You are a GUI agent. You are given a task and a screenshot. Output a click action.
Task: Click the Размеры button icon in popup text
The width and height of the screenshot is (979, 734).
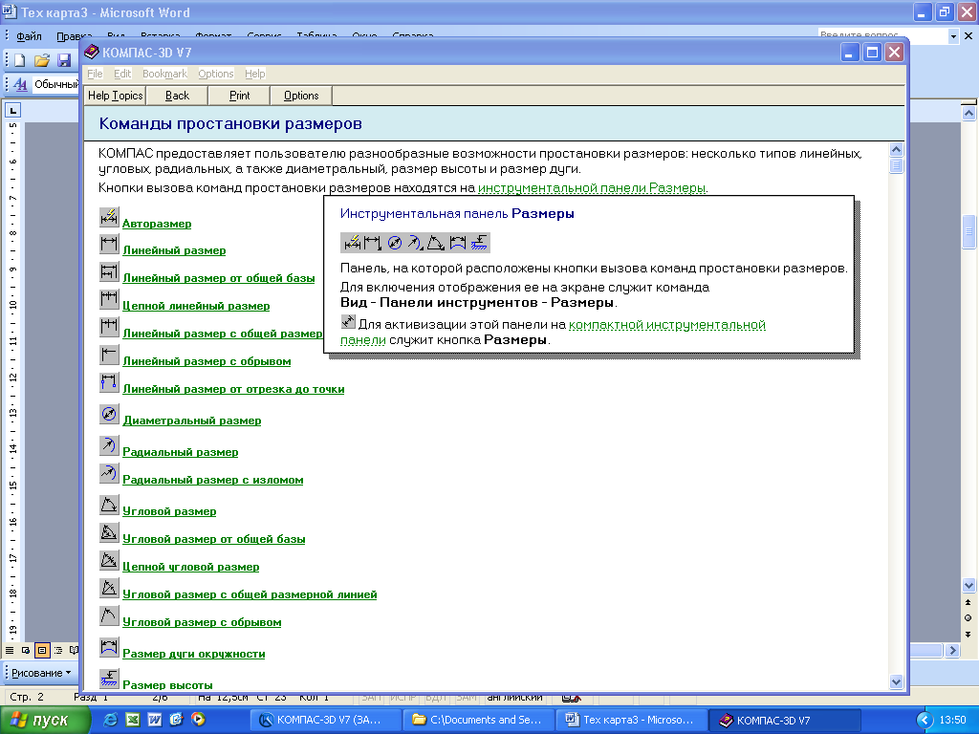(348, 321)
